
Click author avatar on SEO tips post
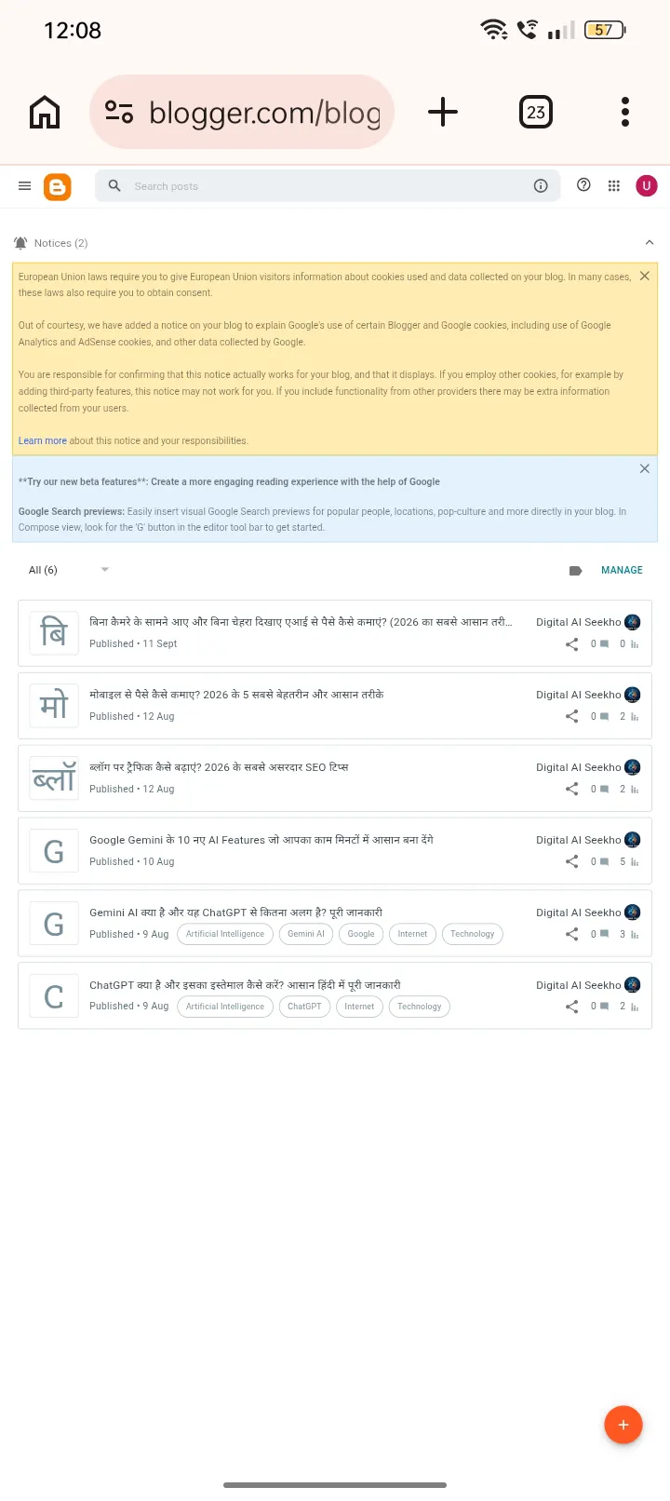click(633, 767)
